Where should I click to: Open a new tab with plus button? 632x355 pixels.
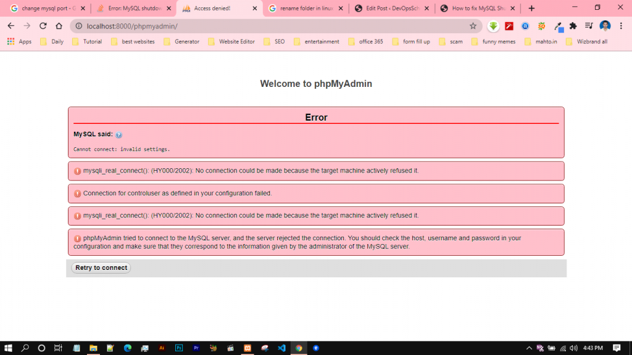click(x=531, y=9)
